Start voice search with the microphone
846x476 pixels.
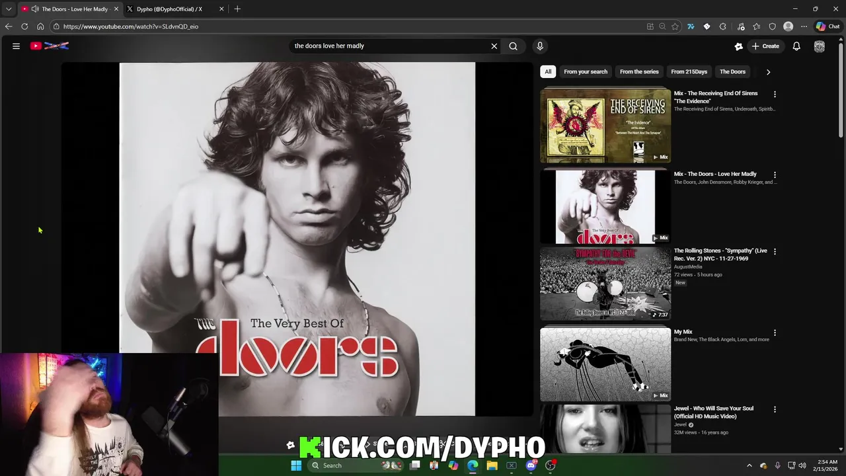(x=540, y=46)
